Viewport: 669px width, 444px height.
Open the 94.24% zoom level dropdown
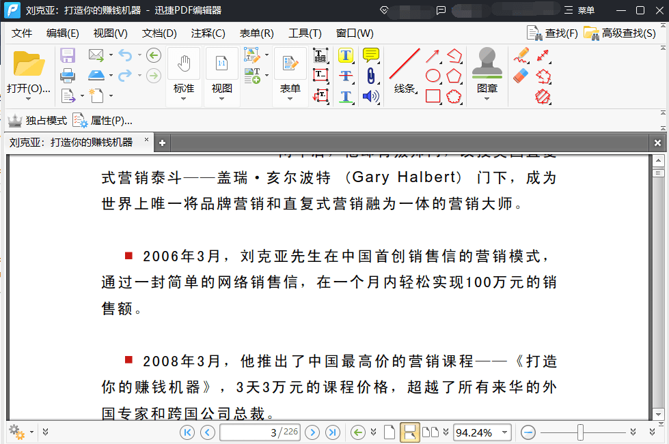505,432
